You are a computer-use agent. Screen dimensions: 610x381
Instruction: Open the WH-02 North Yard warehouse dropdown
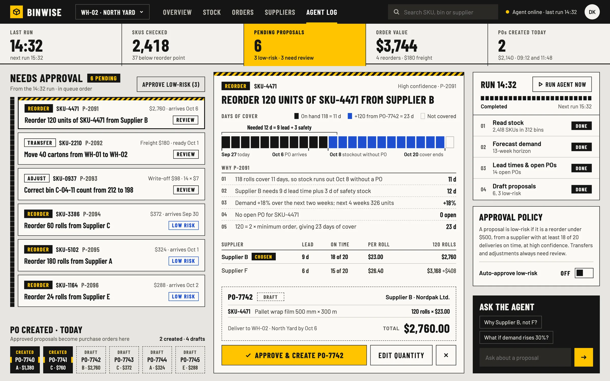(112, 12)
